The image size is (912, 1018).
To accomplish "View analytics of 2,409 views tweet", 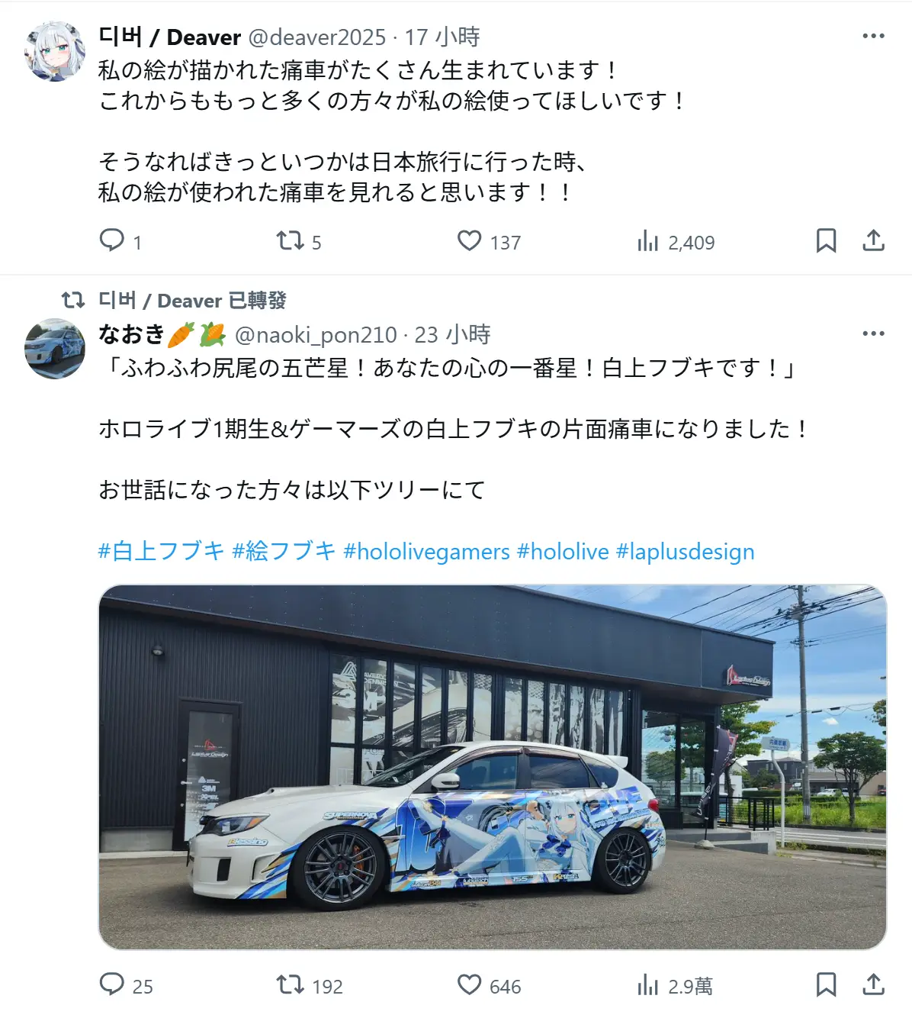I will coord(647,241).
